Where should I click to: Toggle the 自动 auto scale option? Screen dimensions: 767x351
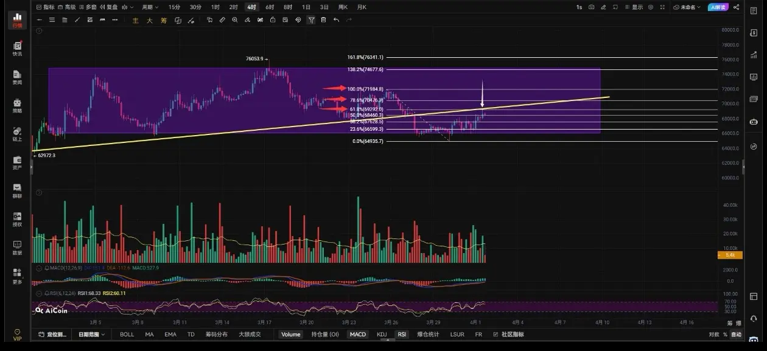(x=736, y=334)
